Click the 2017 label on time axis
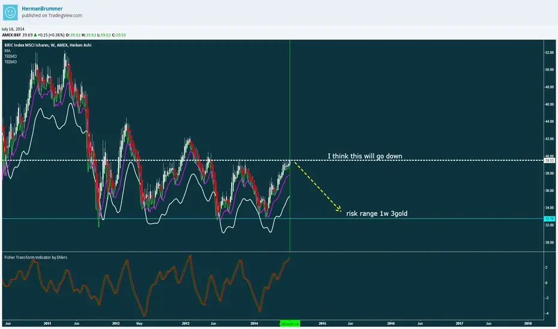This screenshot has width=558, height=329. point(459,324)
